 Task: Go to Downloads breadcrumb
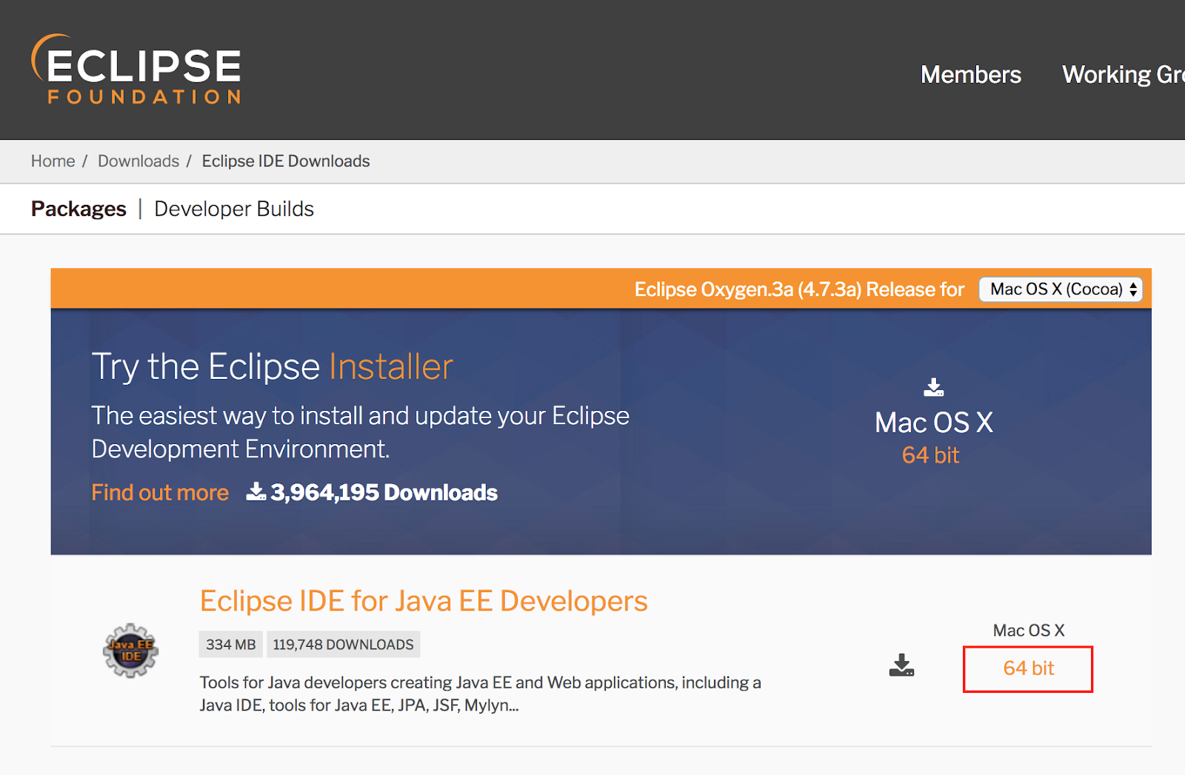[138, 161]
